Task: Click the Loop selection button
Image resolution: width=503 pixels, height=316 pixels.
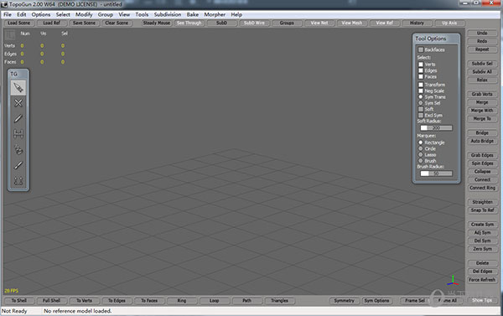Action: (x=214, y=301)
